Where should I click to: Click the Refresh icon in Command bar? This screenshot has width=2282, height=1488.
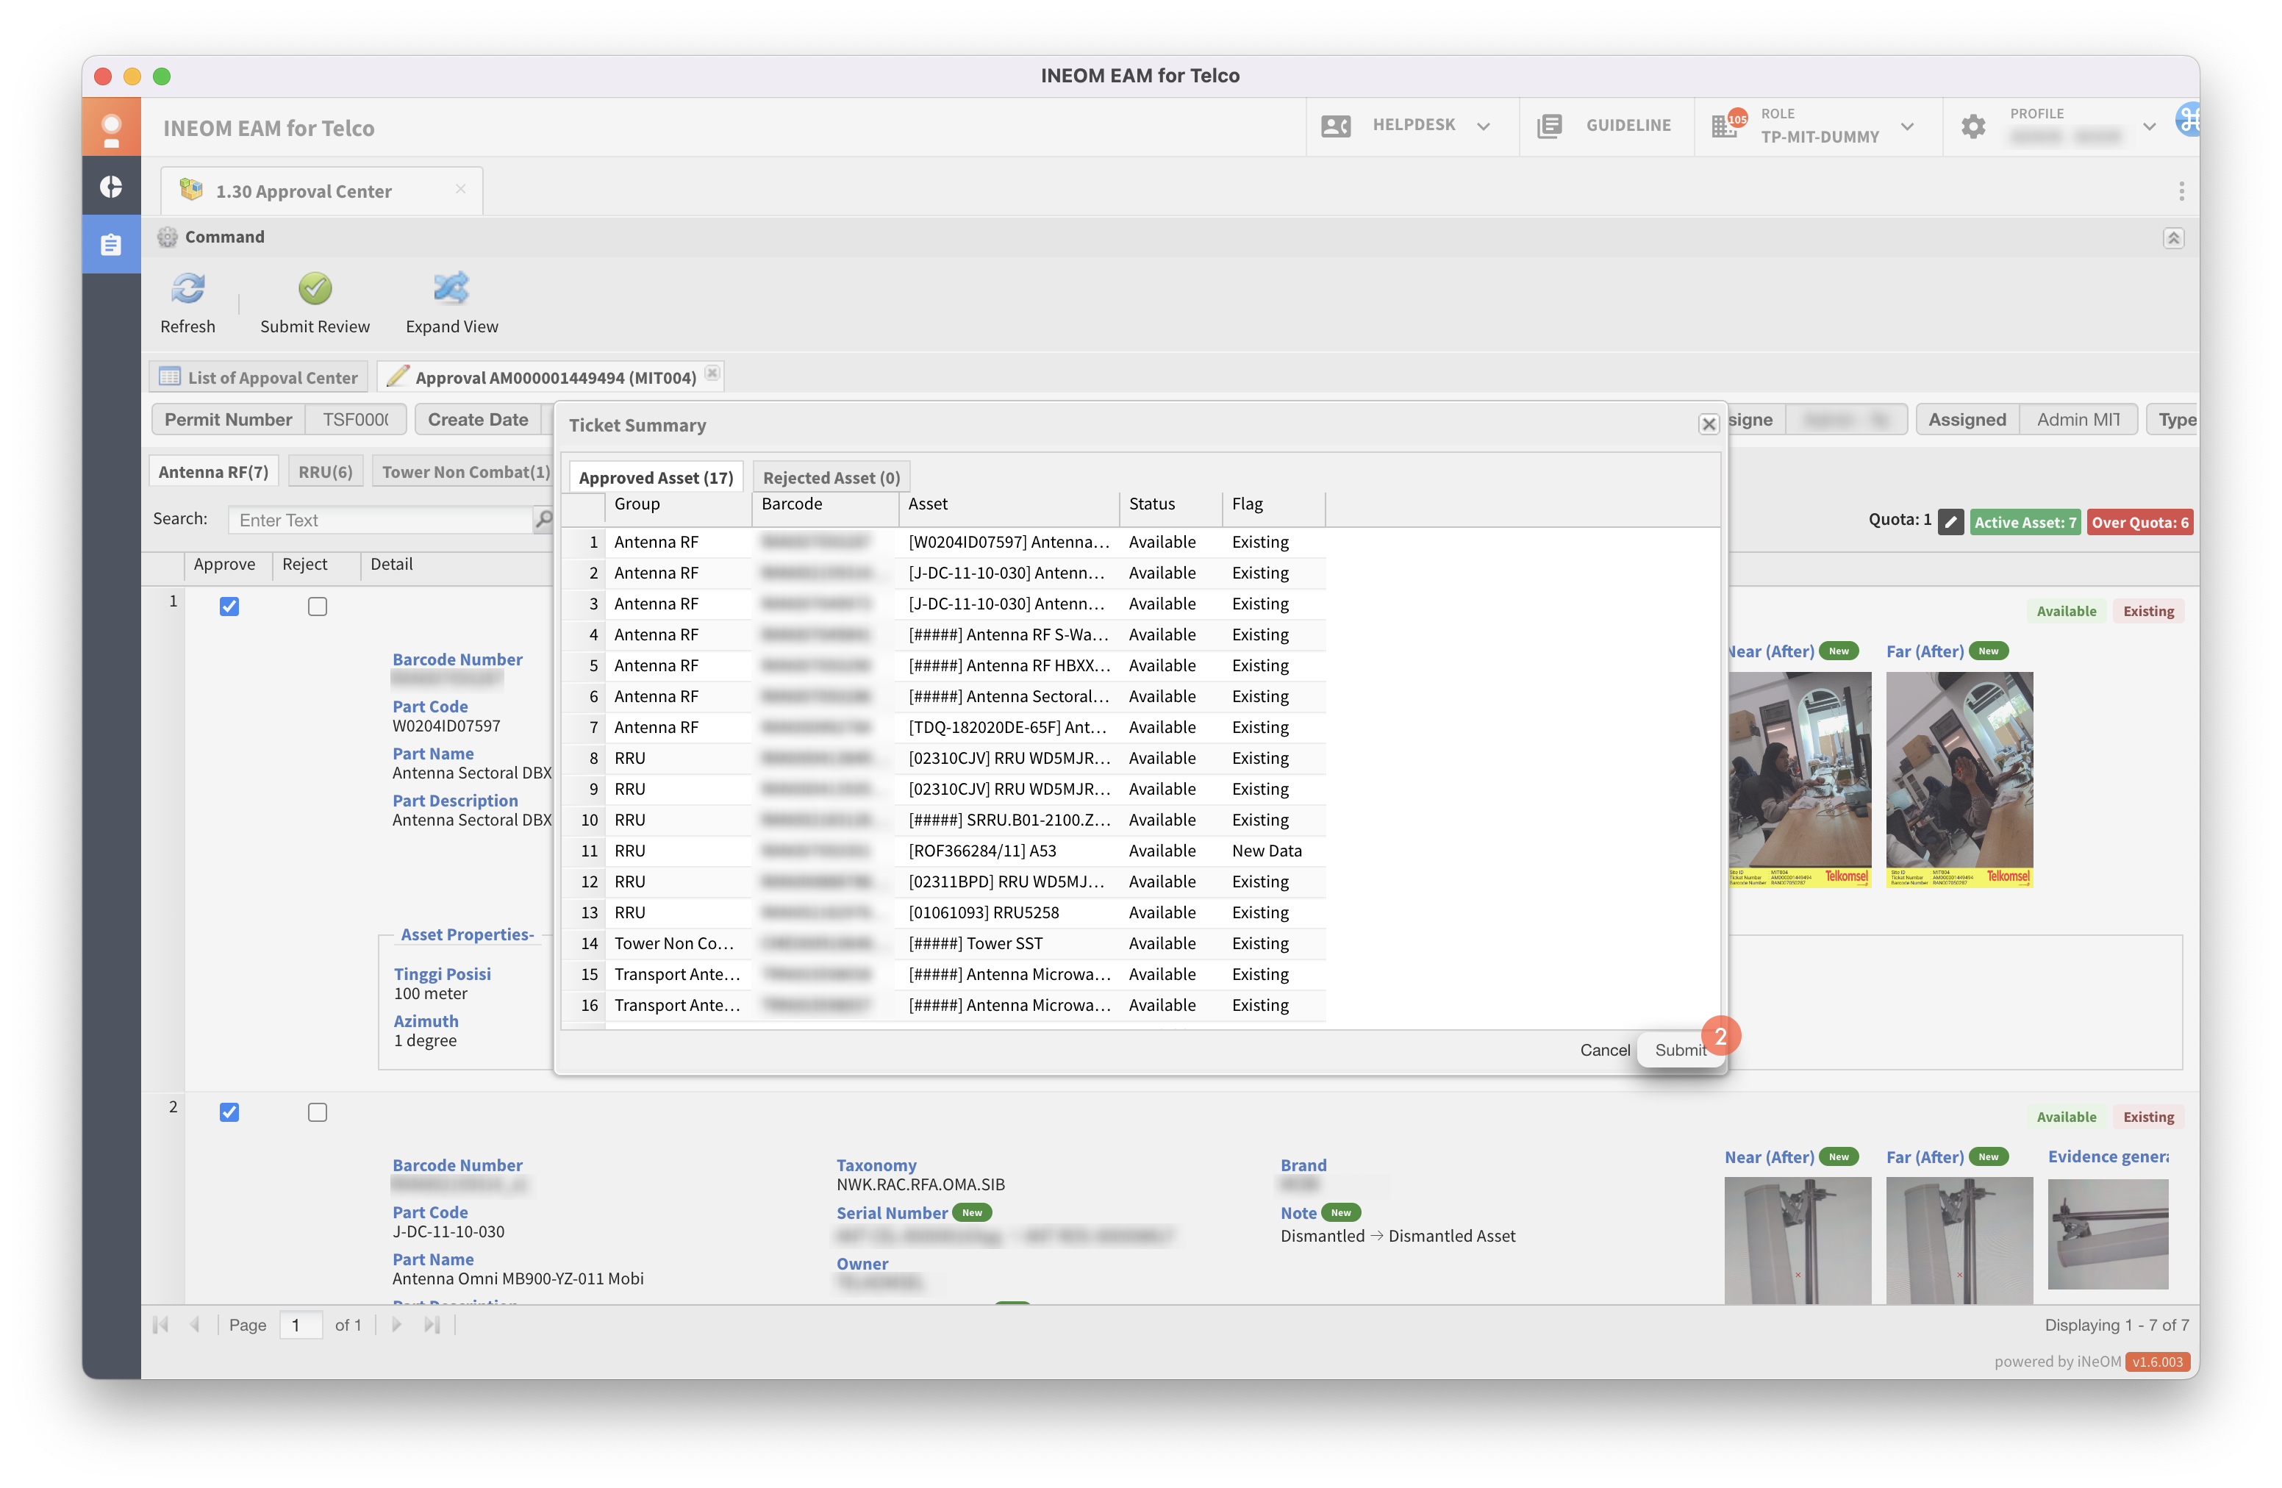[188, 289]
